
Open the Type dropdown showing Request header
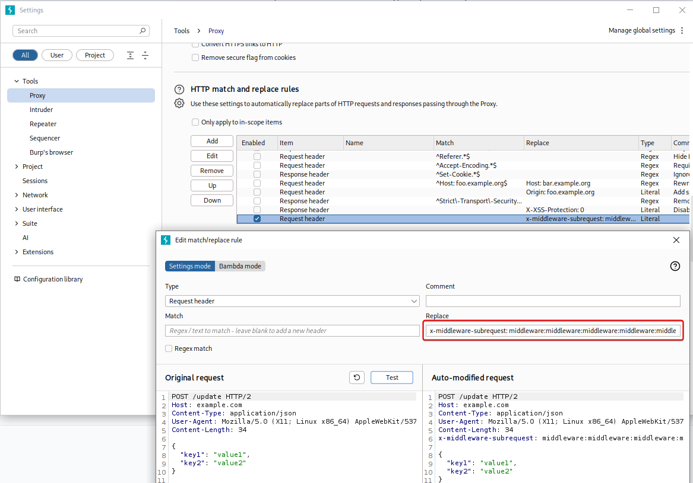292,301
